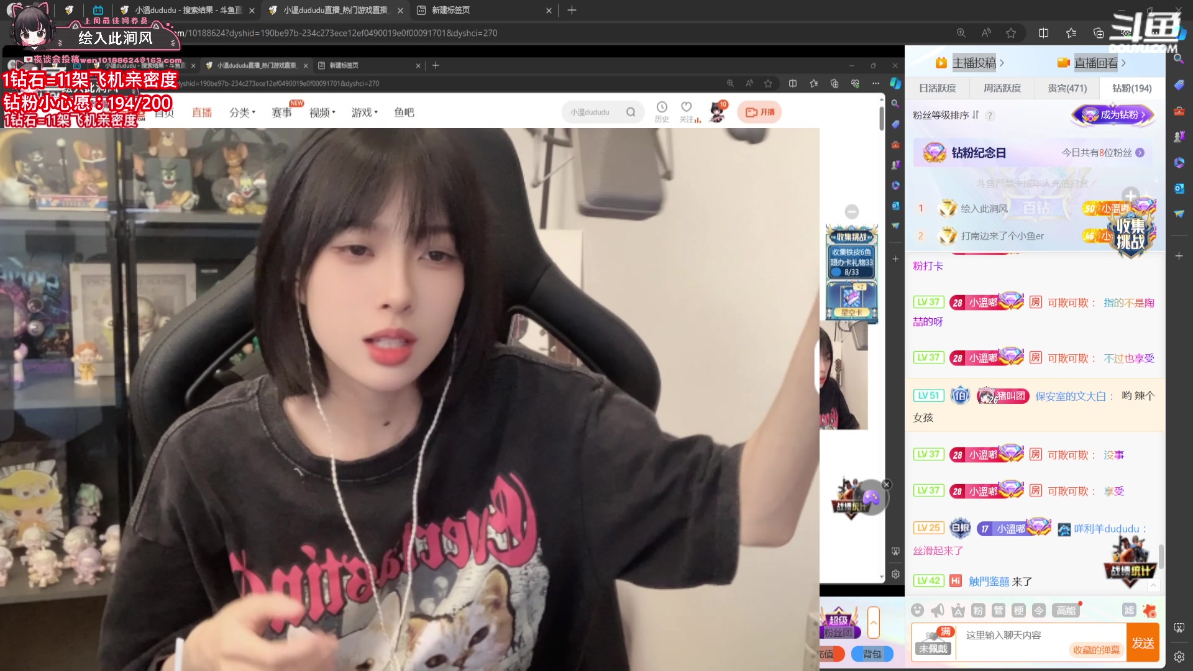Image resolution: width=1193 pixels, height=671 pixels.
Task: Switch to 周活跃度 tab
Action: pyautogui.click(x=1002, y=88)
